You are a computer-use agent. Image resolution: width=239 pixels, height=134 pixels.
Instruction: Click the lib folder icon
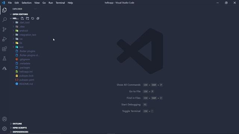click(x=17, y=43)
